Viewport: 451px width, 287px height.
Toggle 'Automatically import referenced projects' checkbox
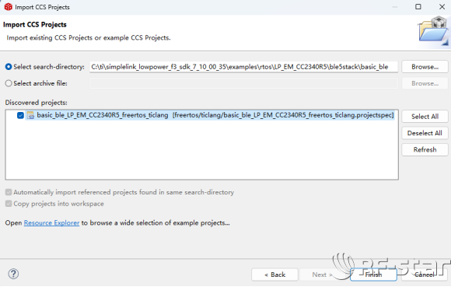coord(9,192)
